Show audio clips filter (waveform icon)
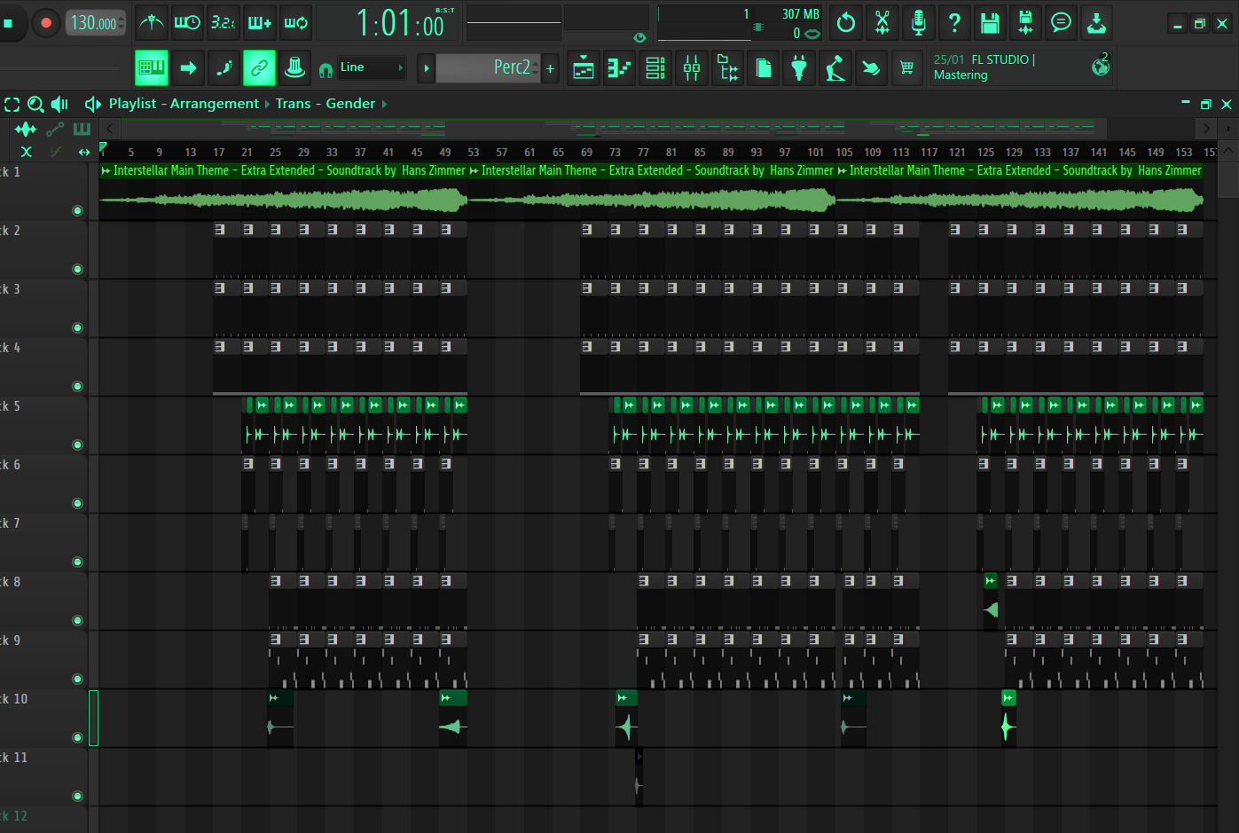This screenshot has height=833, width=1239. tap(26, 130)
